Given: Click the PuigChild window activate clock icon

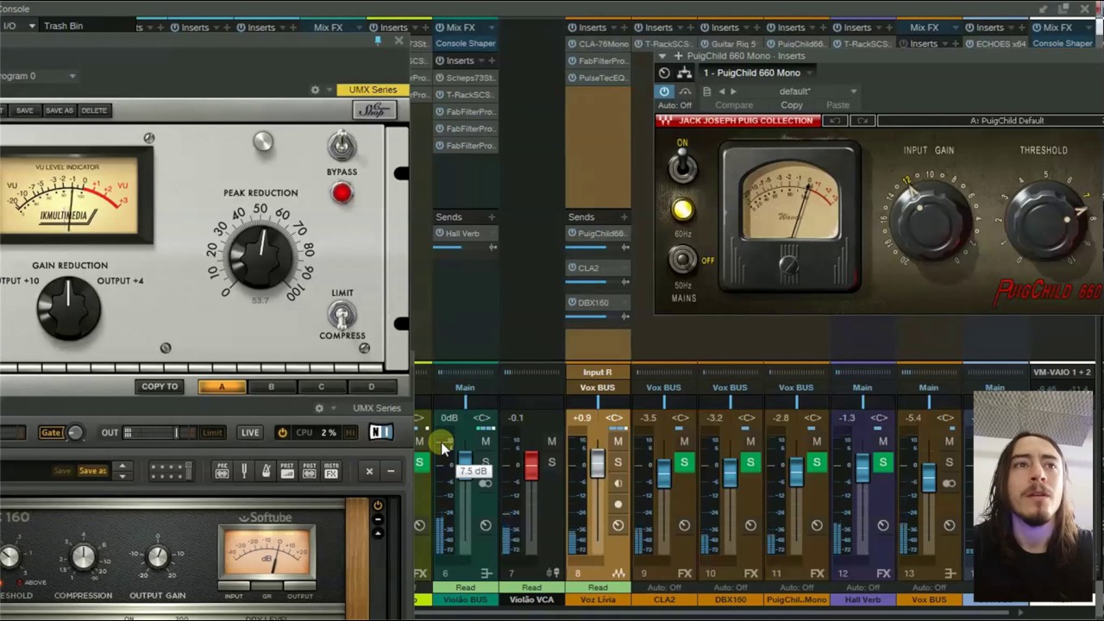Looking at the screenshot, I should (663, 72).
